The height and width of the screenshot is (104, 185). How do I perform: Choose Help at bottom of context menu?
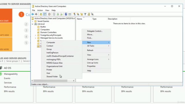pos(96,70)
